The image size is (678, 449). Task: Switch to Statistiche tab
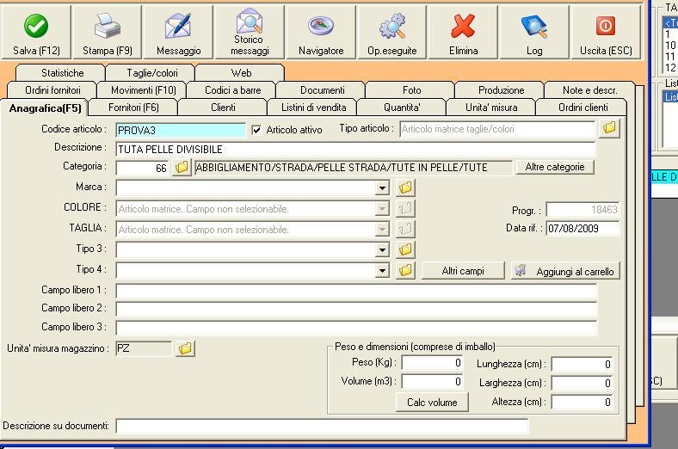click(x=62, y=73)
